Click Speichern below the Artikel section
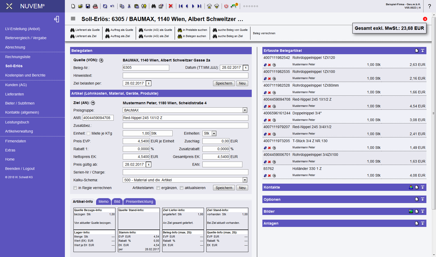The image size is (436, 257). [224, 188]
